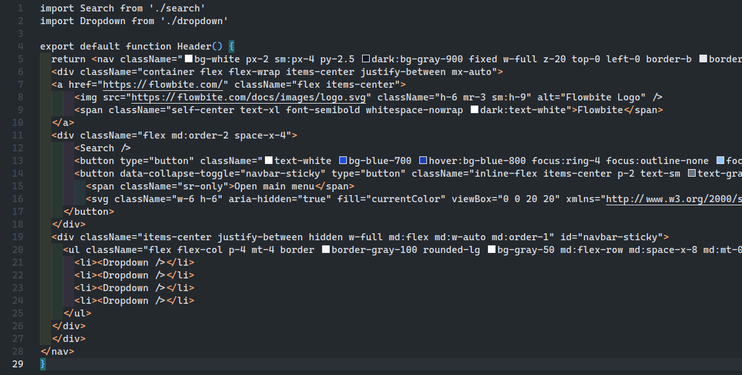Screen dimensions: 742x375
Task: Click the opening brace after Header()
Action: pos(231,46)
